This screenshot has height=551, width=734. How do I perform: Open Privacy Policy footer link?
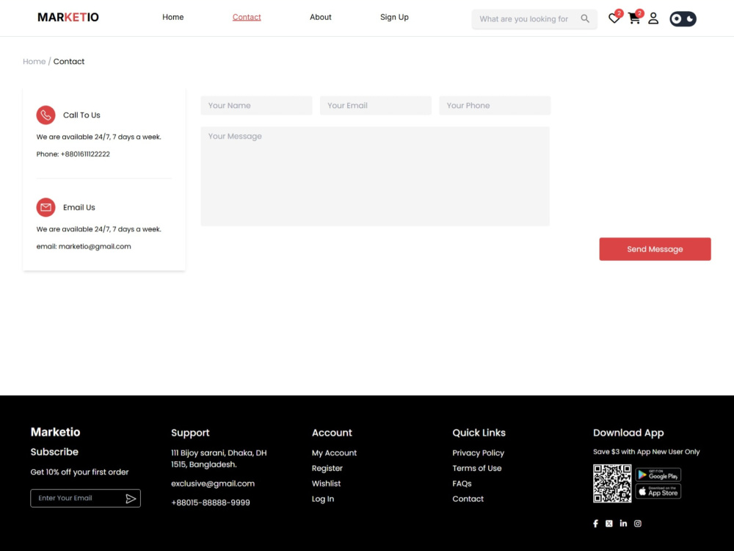tap(478, 453)
